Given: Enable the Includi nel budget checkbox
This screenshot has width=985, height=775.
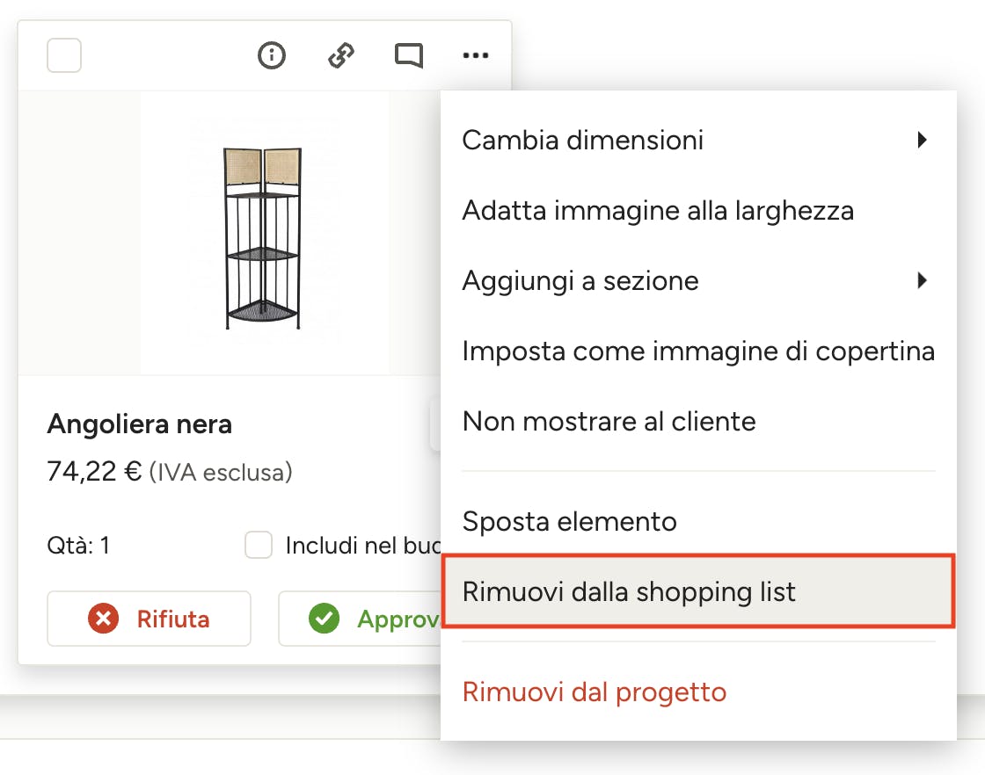Looking at the screenshot, I should (259, 545).
